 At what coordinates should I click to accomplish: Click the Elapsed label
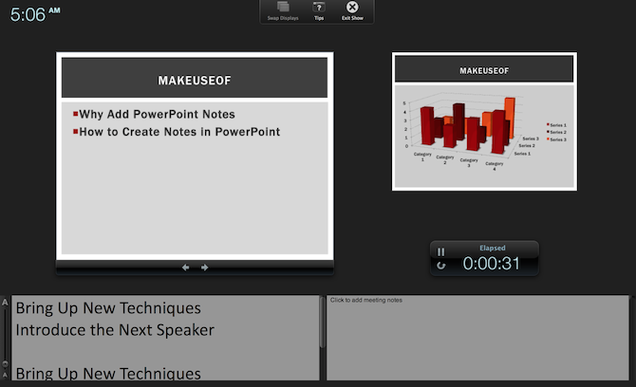point(493,248)
